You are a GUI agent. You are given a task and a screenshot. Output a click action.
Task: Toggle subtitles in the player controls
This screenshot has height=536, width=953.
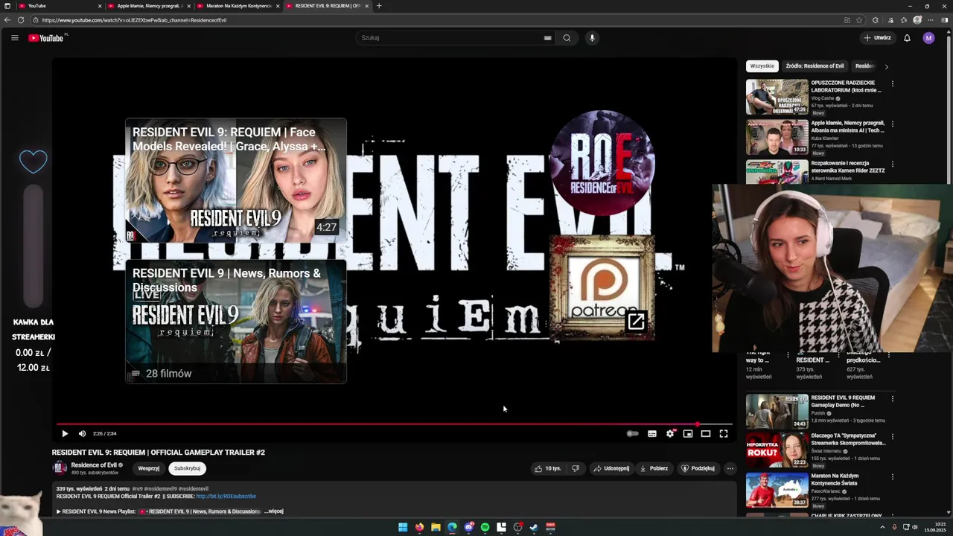[x=652, y=433]
